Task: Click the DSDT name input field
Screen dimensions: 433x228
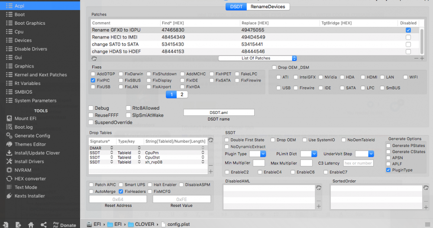Action: click(219, 112)
